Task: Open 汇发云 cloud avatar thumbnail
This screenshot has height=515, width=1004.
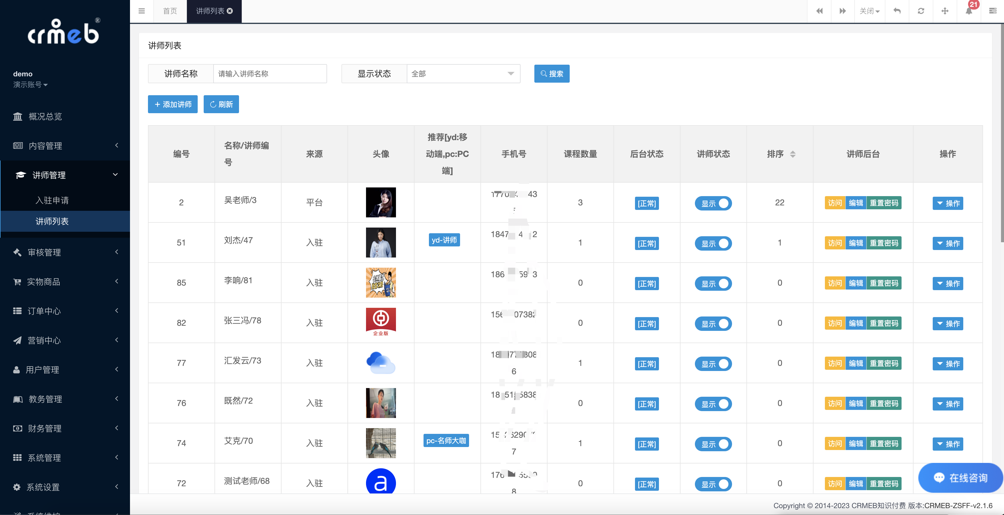Action: coord(381,363)
